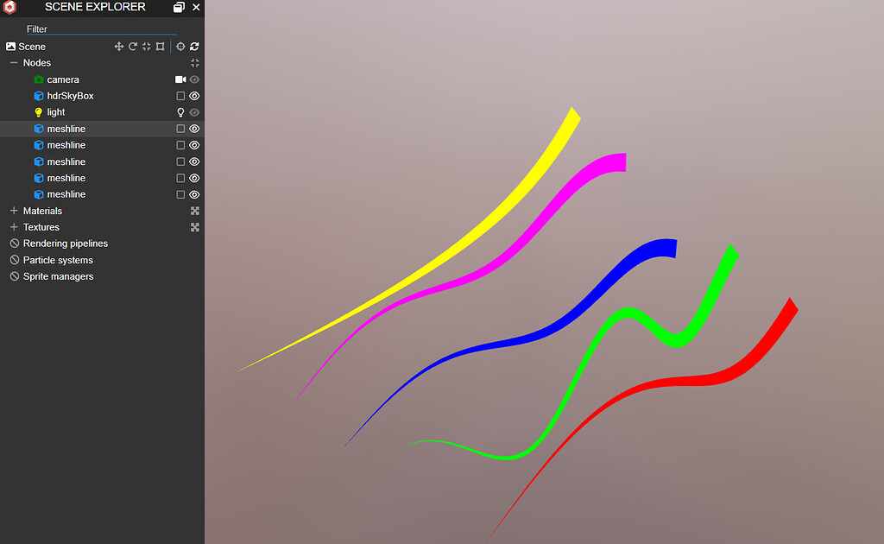Toggle the light bulb gizmo for light
Screen dimensions: 884x544
180,111
